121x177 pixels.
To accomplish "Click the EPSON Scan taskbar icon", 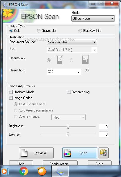I will pyautogui.click(x=60, y=172).
